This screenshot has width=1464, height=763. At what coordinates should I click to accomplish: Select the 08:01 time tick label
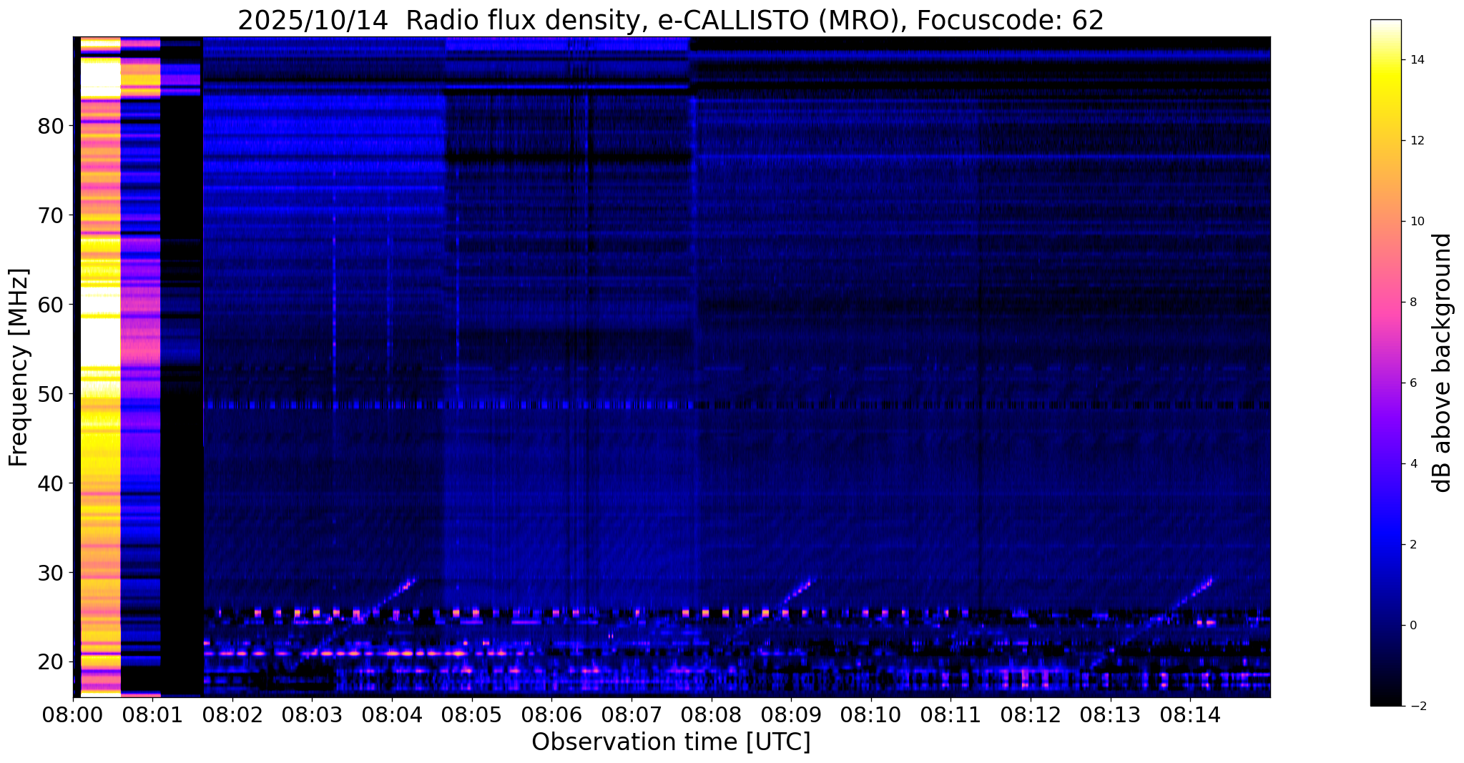pos(152,715)
